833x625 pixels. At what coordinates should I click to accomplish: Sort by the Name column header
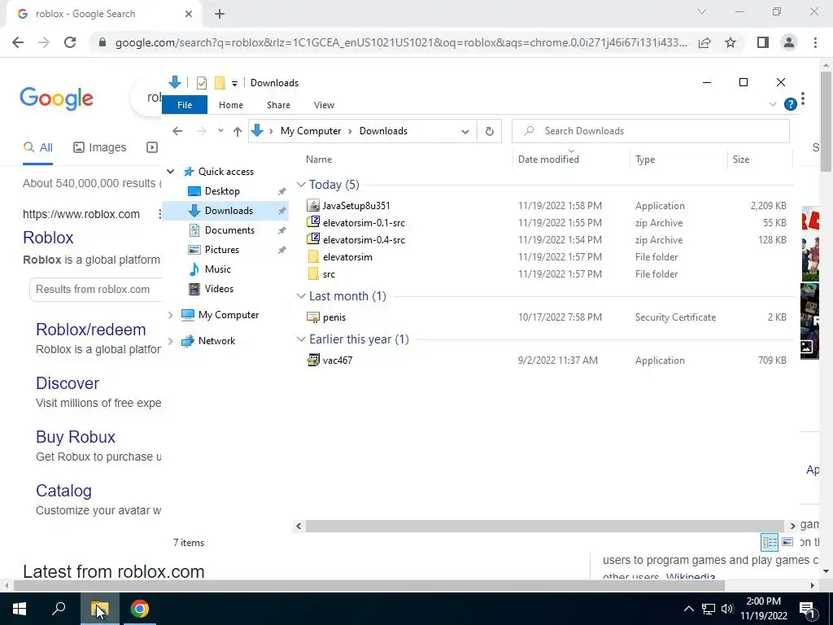[319, 160]
